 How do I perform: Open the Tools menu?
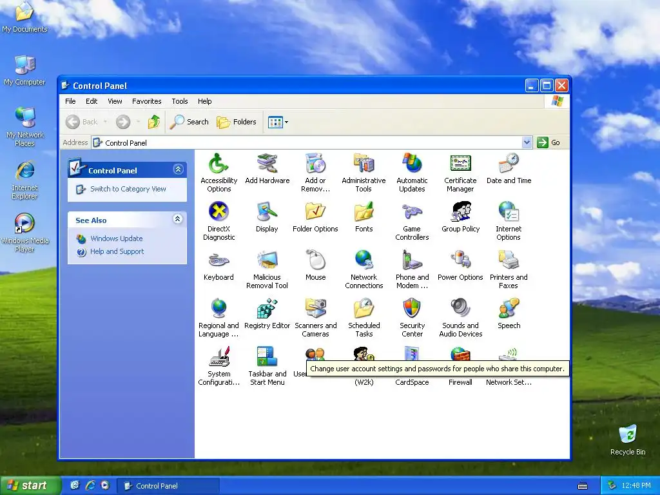click(x=180, y=101)
